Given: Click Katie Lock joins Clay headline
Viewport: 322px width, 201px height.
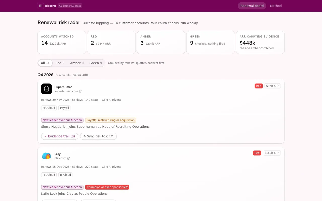Looking at the screenshot, I should point(74,194).
